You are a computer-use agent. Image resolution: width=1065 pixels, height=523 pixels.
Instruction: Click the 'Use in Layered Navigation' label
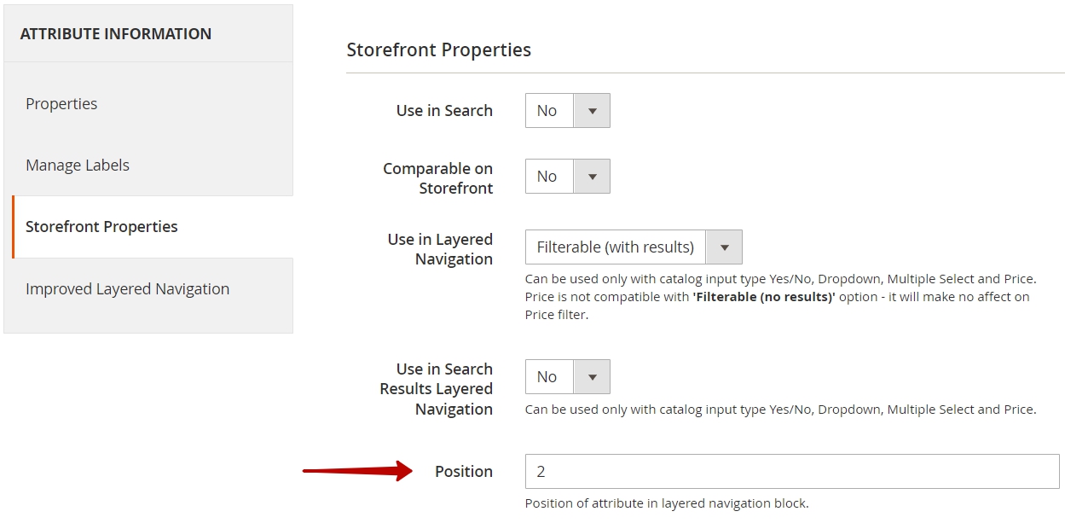pos(440,249)
